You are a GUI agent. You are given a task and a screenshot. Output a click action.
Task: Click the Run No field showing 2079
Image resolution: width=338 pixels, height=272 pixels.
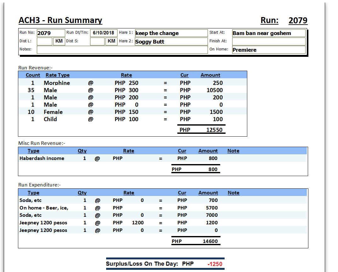[x=50, y=33]
